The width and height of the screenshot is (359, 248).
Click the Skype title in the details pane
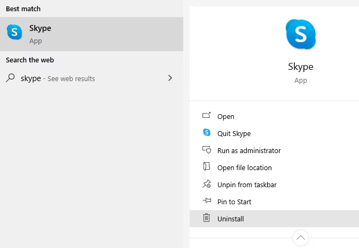click(301, 67)
